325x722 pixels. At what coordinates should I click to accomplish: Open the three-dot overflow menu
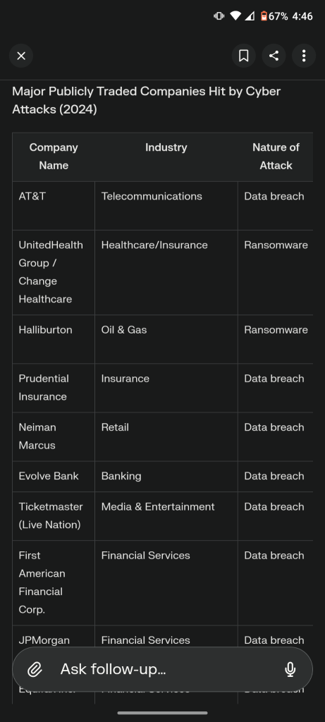[x=304, y=56]
